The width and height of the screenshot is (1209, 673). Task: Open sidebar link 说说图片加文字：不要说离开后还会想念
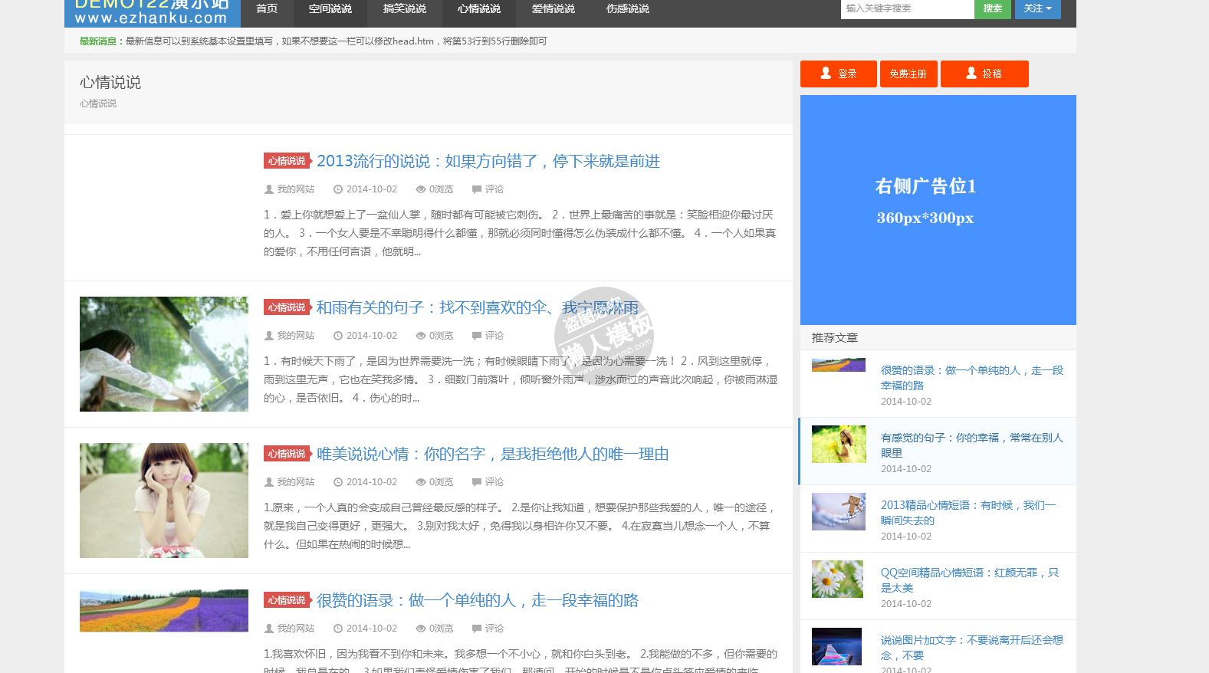pos(972,648)
